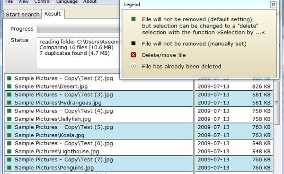Click legend text 'Delete/move file'

click(164, 55)
